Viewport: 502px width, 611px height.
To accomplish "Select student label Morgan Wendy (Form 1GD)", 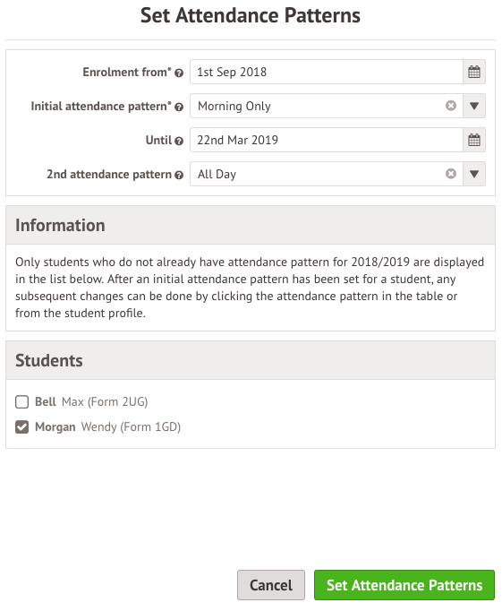I will point(107,427).
